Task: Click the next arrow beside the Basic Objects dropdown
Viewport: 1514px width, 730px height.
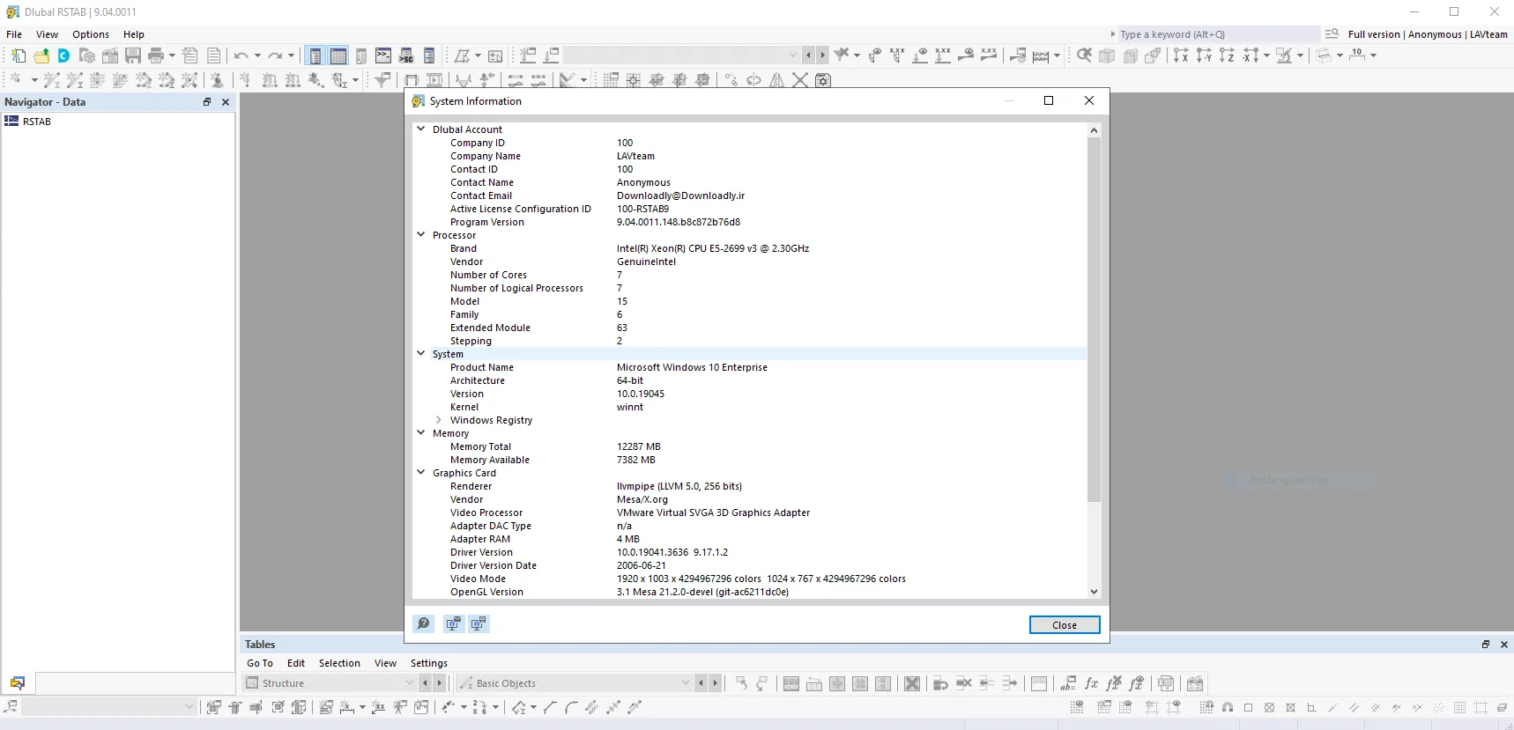Action: [x=715, y=683]
